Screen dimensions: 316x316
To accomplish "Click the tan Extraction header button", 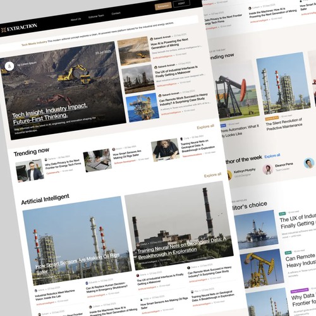I will 163,6.
